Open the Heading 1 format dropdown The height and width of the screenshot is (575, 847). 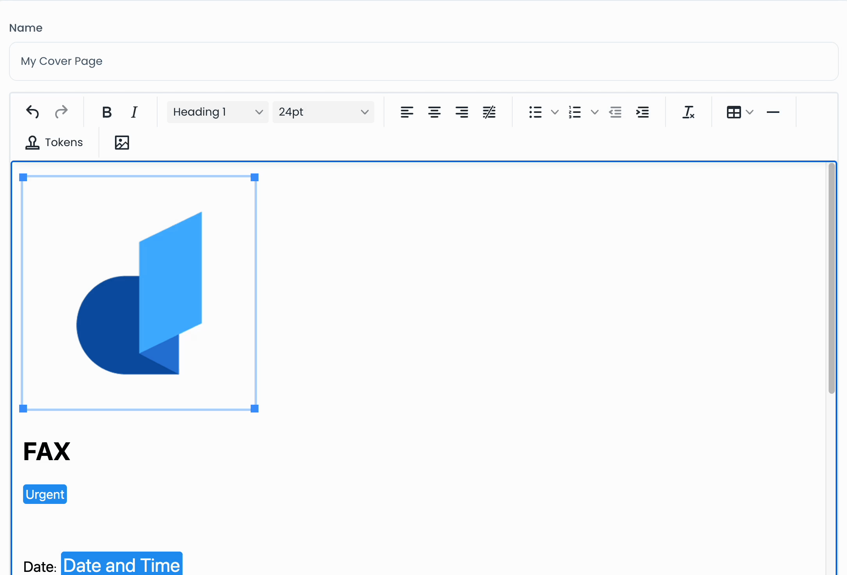pyautogui.click(x=217, y=112)
